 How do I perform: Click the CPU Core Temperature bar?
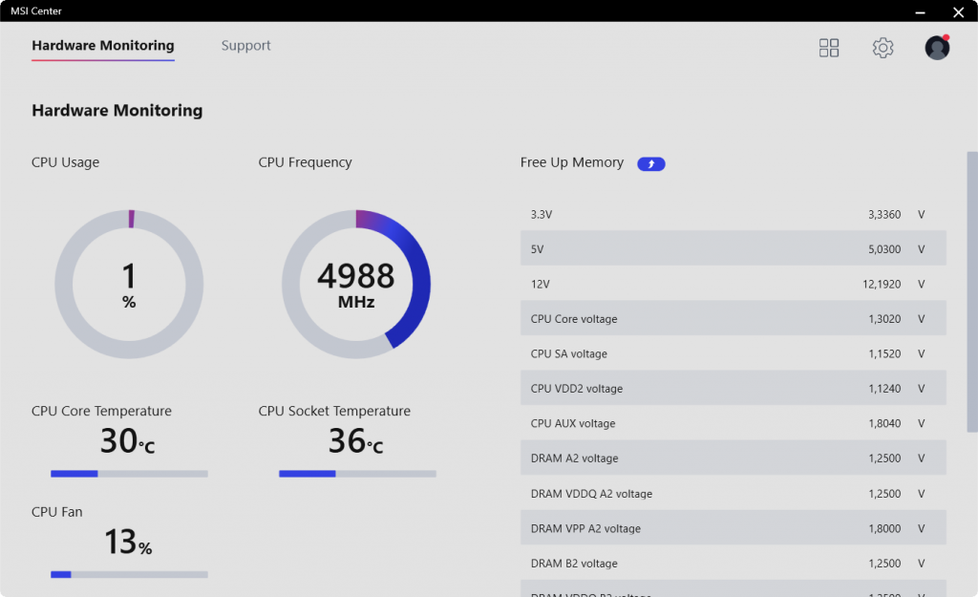pyautogui.click(x=129, y=474)
